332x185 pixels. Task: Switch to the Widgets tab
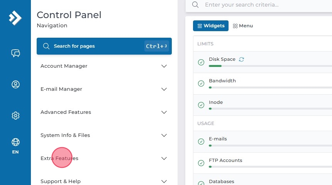tap(211, 26)
